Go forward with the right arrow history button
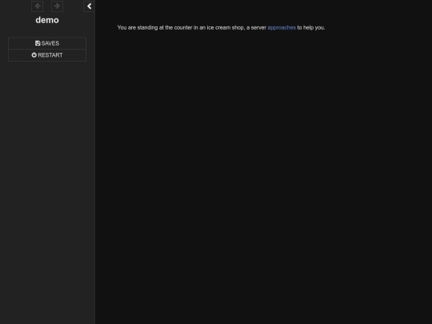The image size is (432, 324). click(57, 6)
